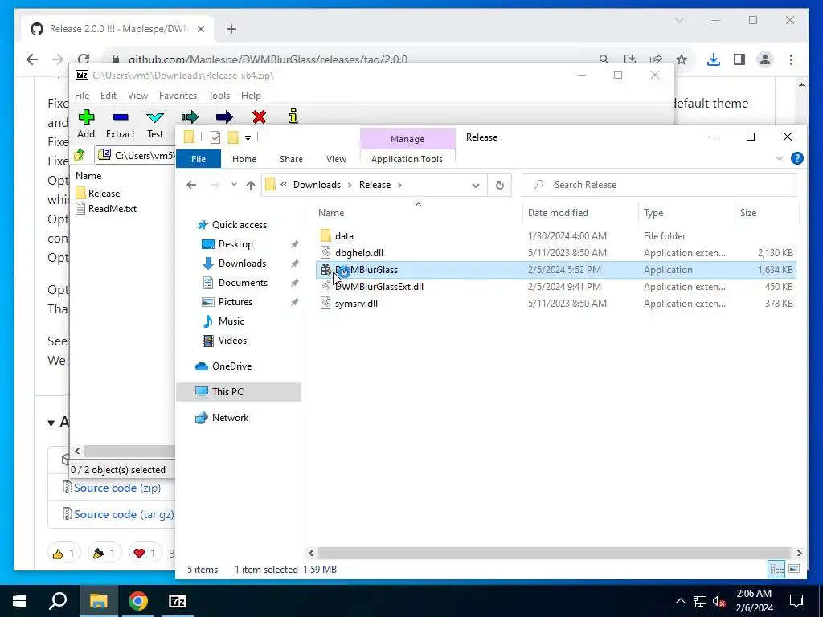Click the Name column header in 7-Zip
Viewport: 823px width, 617px height.
tap(88, 176)
